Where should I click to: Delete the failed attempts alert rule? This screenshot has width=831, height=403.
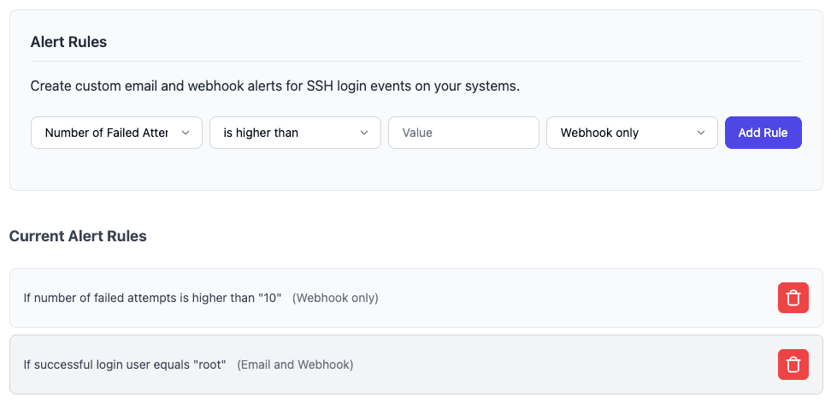pos(793,298)
